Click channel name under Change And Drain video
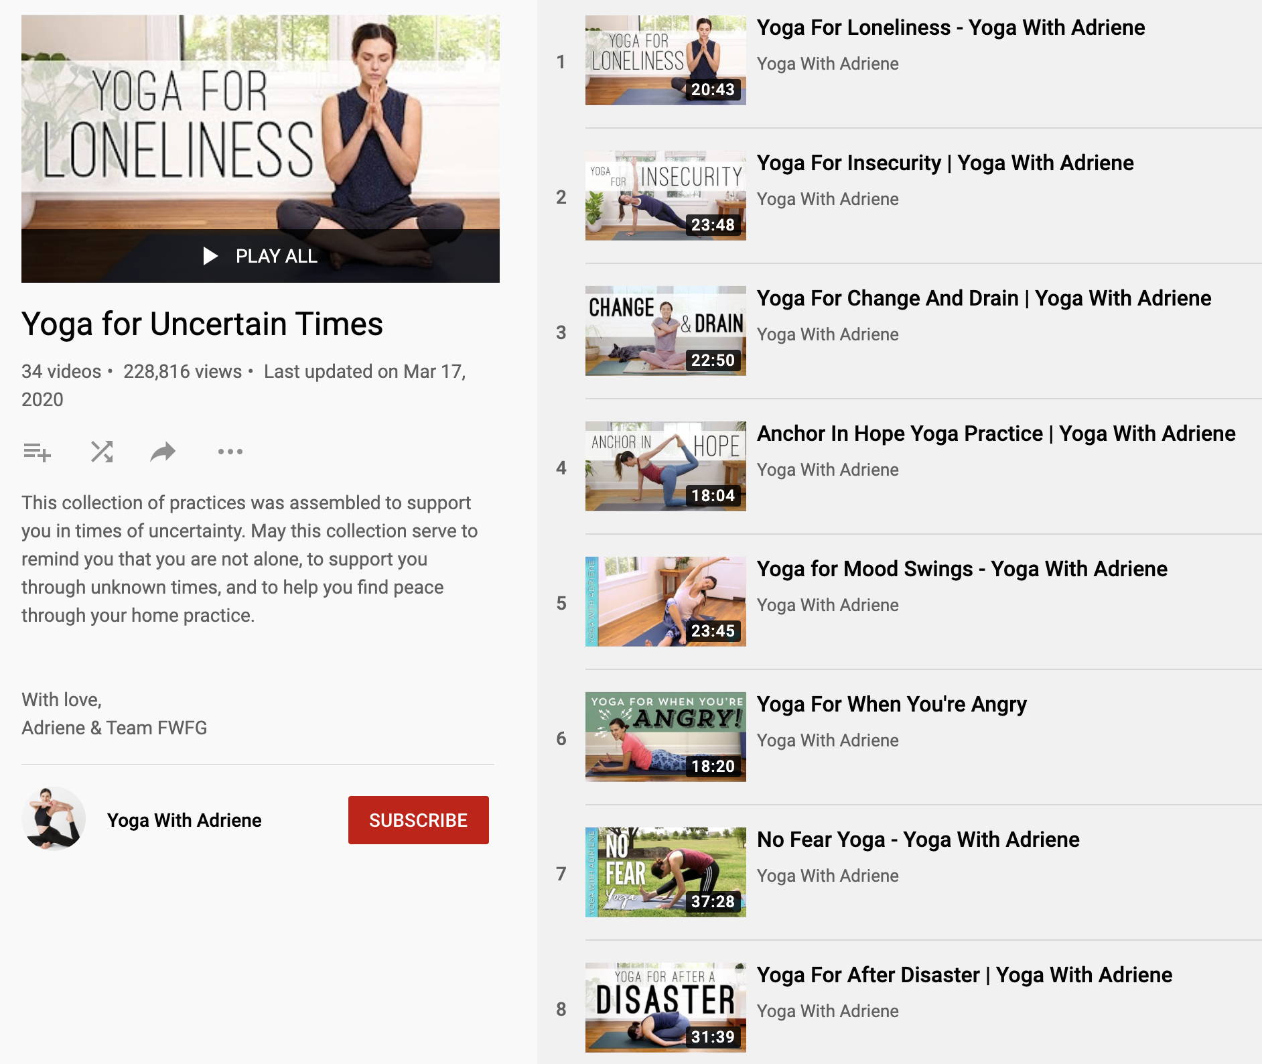 click(x=828, y=334)
